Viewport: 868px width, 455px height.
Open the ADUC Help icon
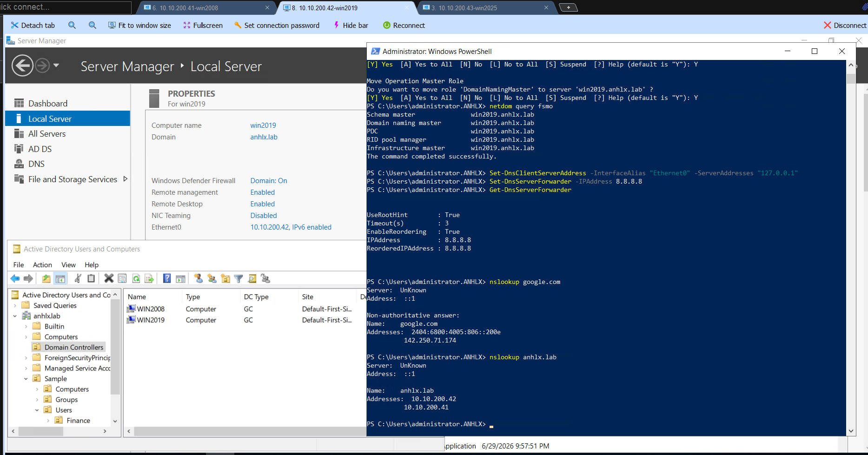click(167, 278)
